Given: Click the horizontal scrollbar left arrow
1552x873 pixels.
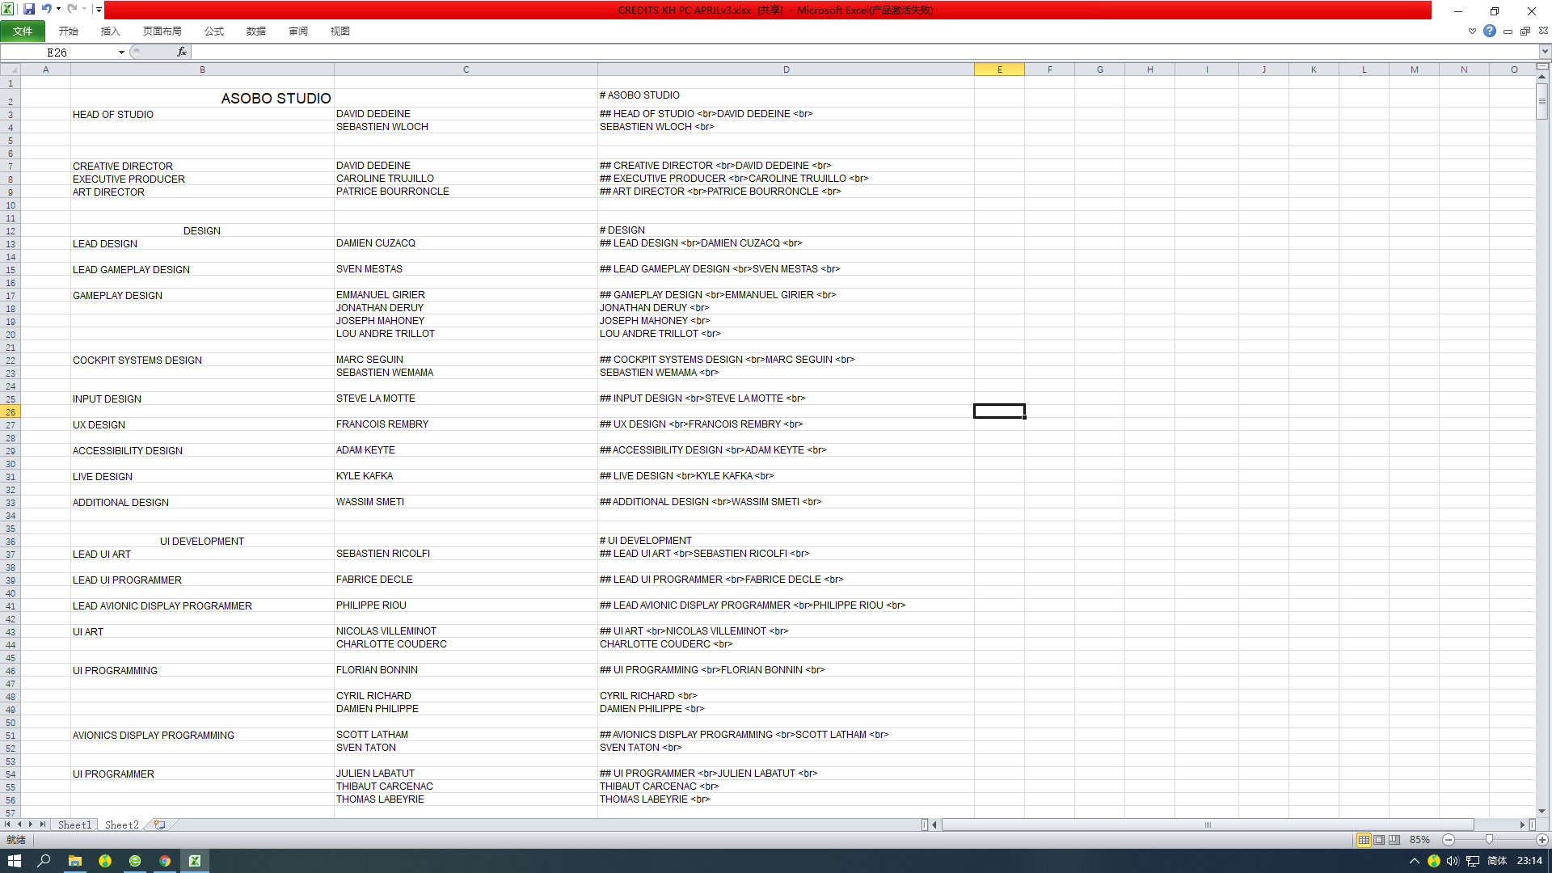Looking at the screenshot, I should (x=935, y=824).
